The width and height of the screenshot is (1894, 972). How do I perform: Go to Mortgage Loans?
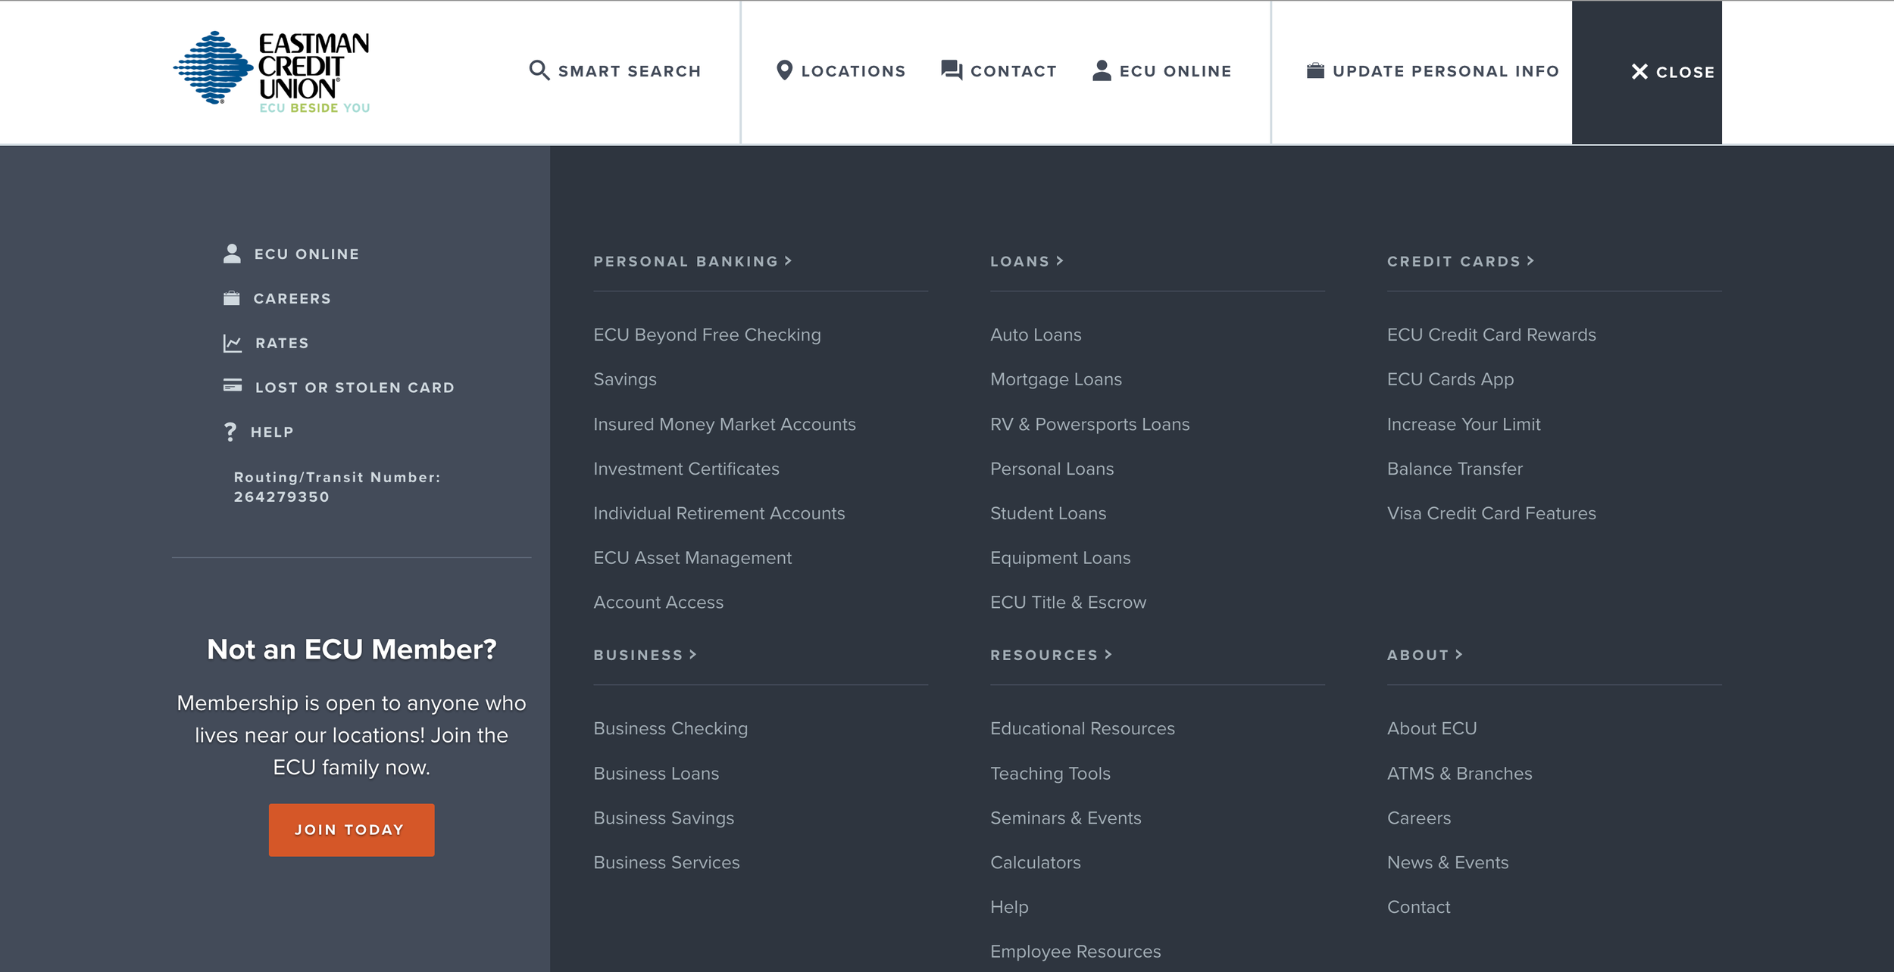[1056, 379]
